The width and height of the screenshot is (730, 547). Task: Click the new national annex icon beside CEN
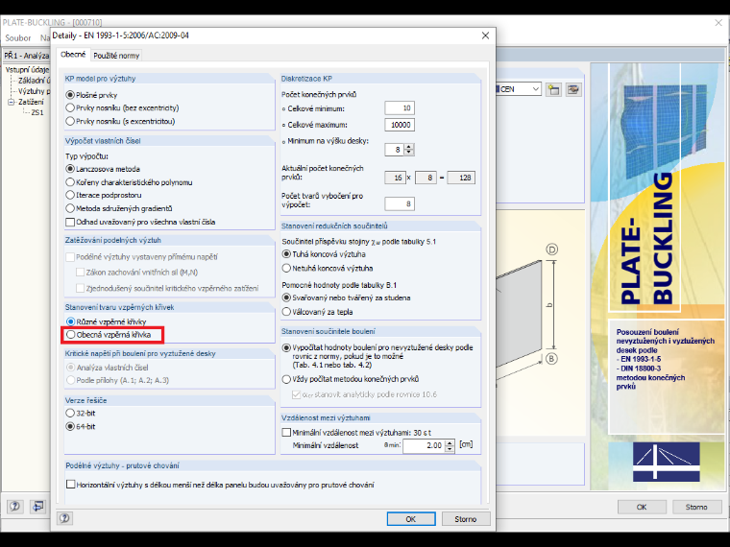pyautogui.click(x=553, y=89)
